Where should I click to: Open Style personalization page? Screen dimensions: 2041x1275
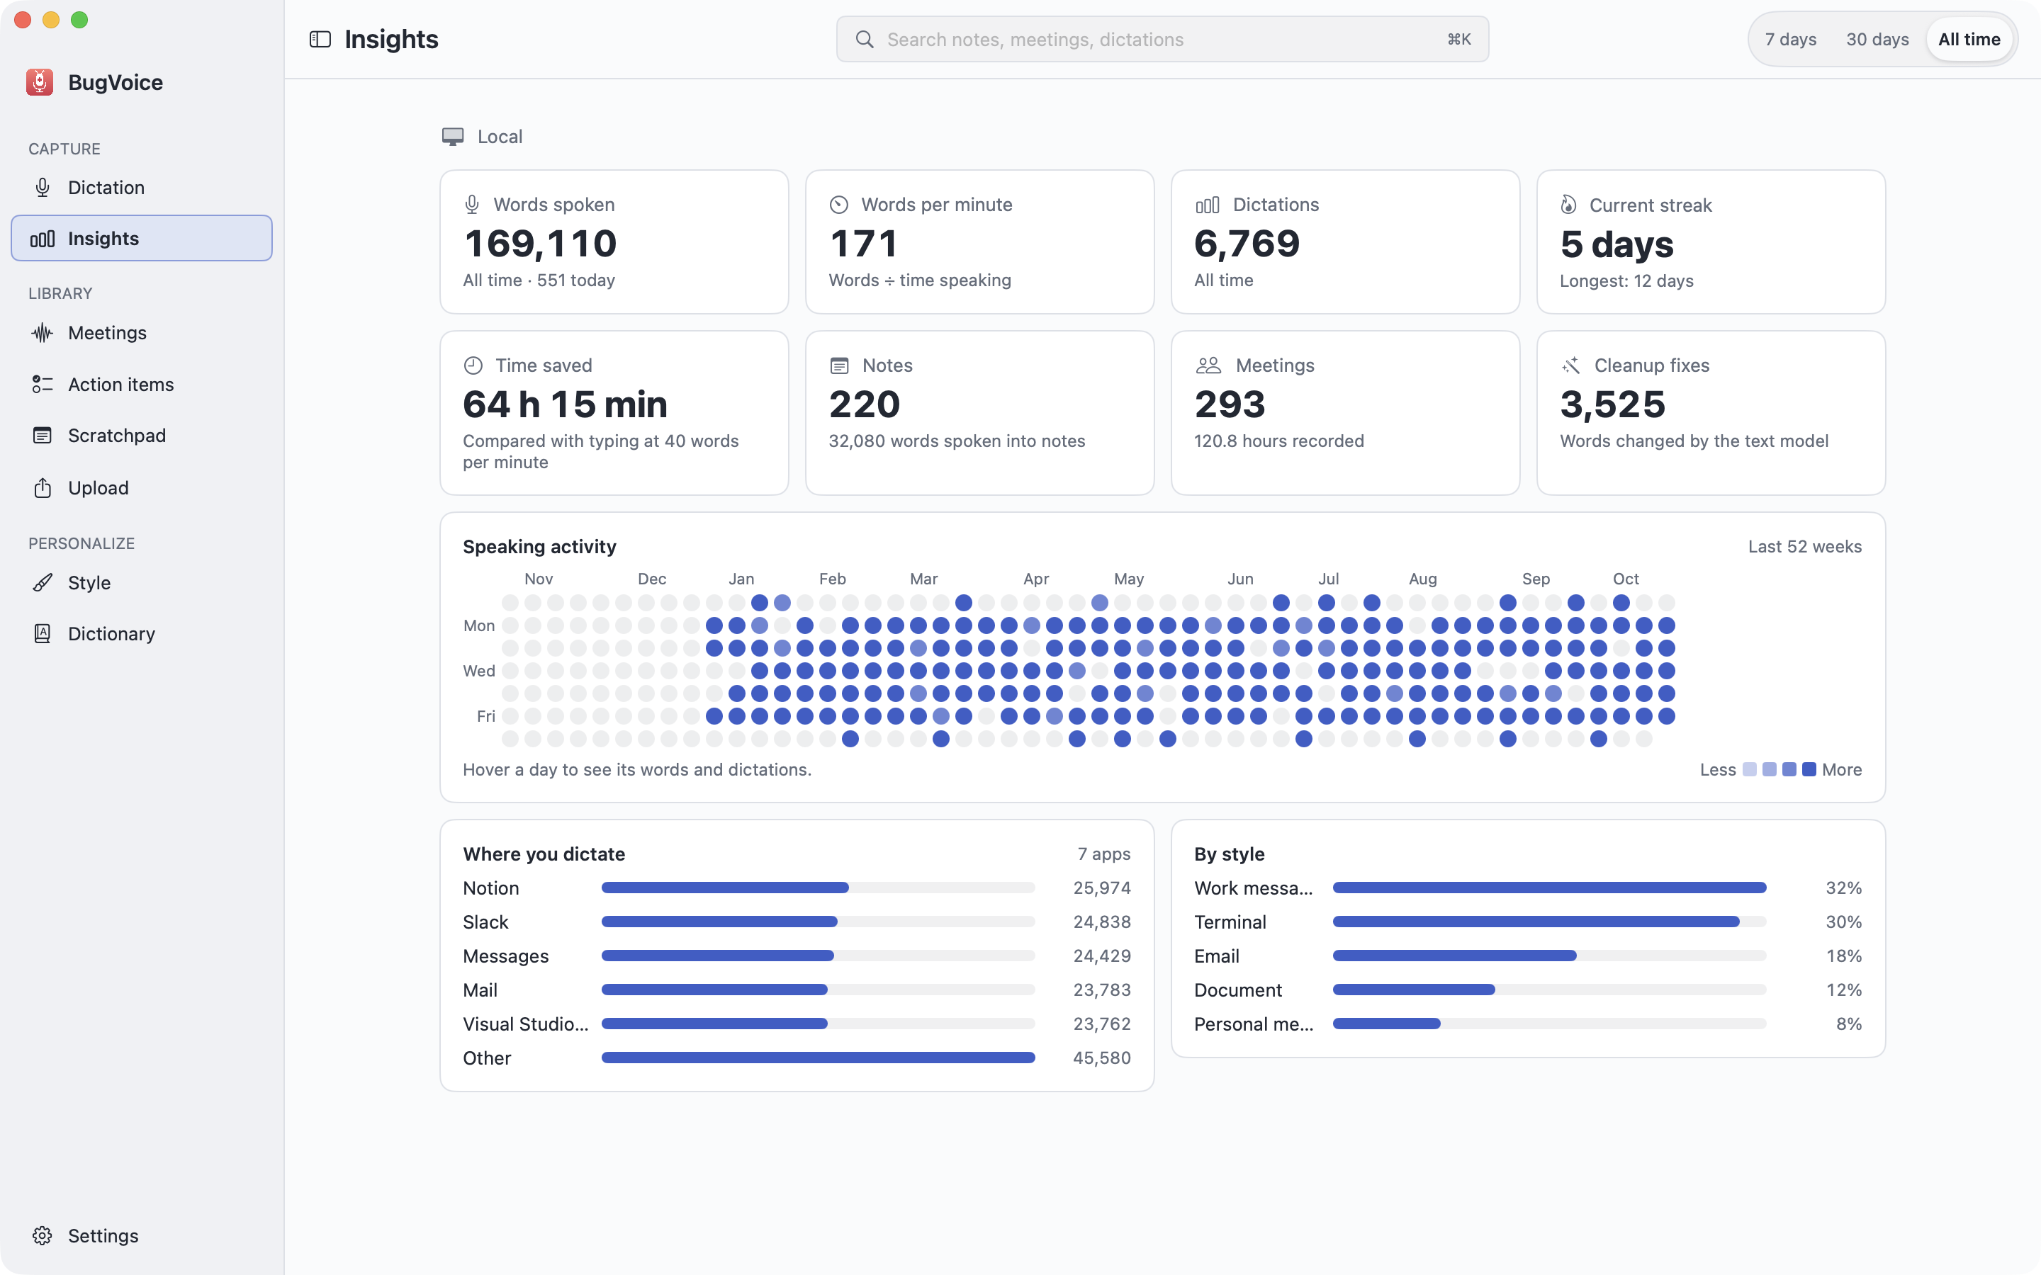click(x=142, y=583)
